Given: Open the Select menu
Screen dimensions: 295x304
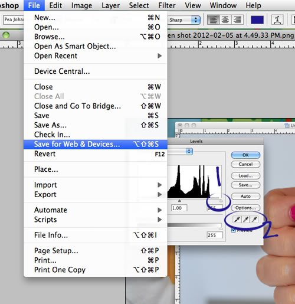Looking at the screenshot, I should coord(139,5).
